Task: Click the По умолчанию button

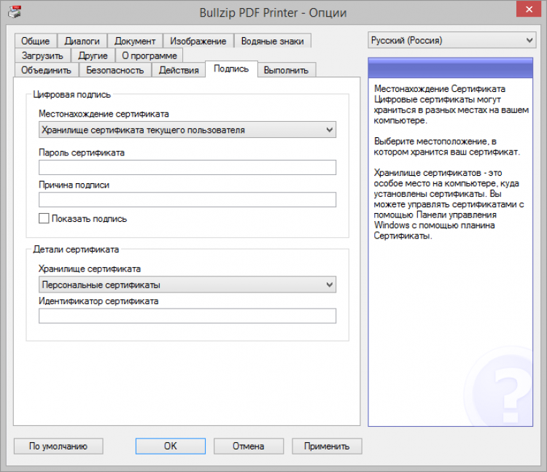Action: (x=58, y=446)
